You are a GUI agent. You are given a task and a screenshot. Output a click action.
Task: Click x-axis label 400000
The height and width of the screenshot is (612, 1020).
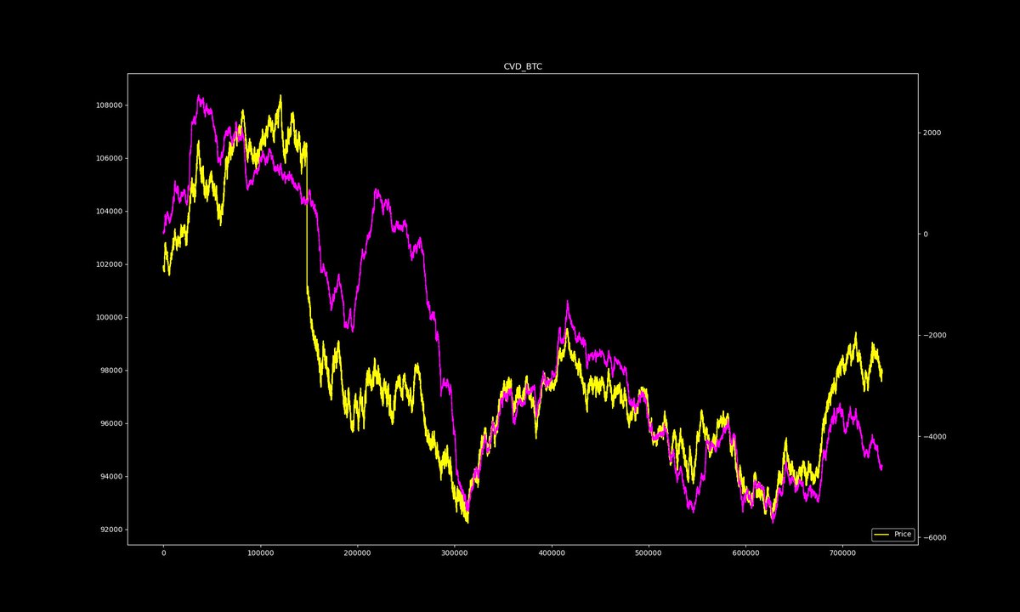point(552,553)
